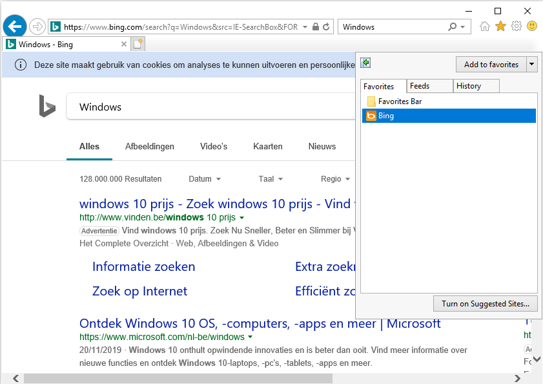Minimize the Internet Explorer window
This screenshot has height=384, width=543.
coord(469,11)
